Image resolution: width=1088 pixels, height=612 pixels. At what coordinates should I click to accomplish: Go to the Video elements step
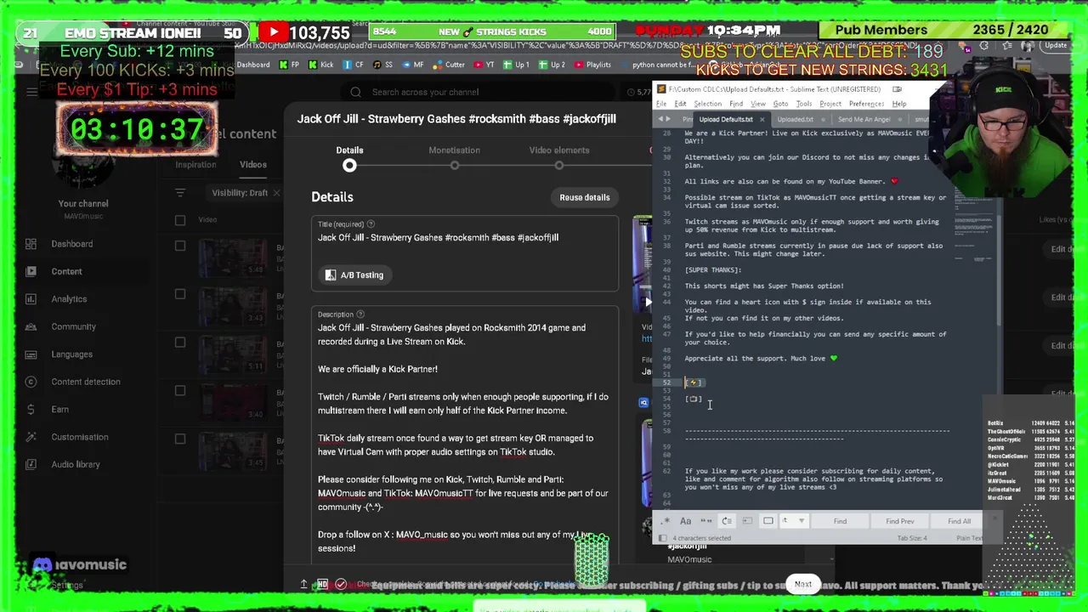point(559,157)
